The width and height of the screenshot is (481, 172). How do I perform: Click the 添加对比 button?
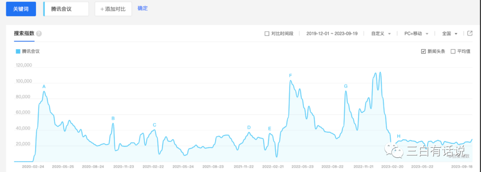tap(113, 9)
